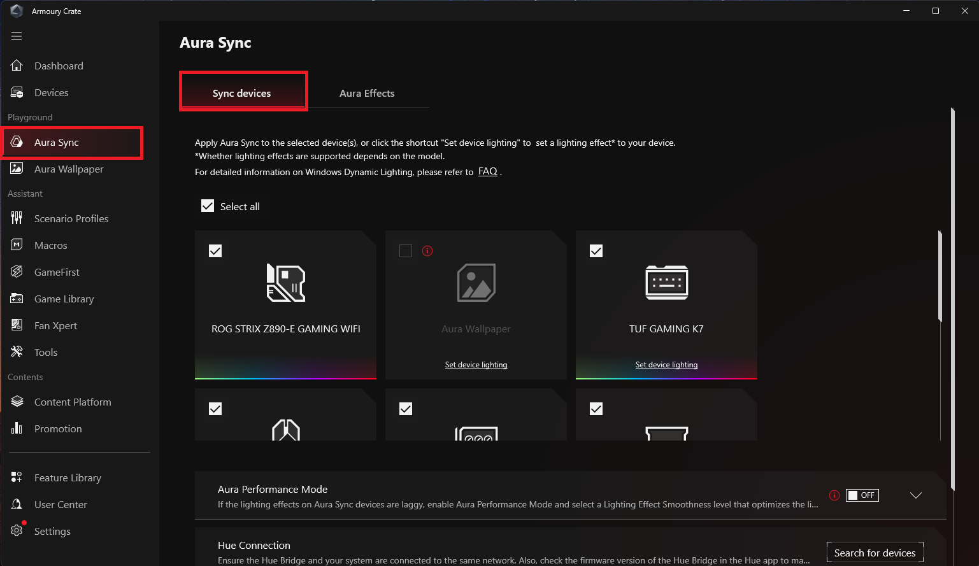Open the FAQ link

[x=488, y=171]
